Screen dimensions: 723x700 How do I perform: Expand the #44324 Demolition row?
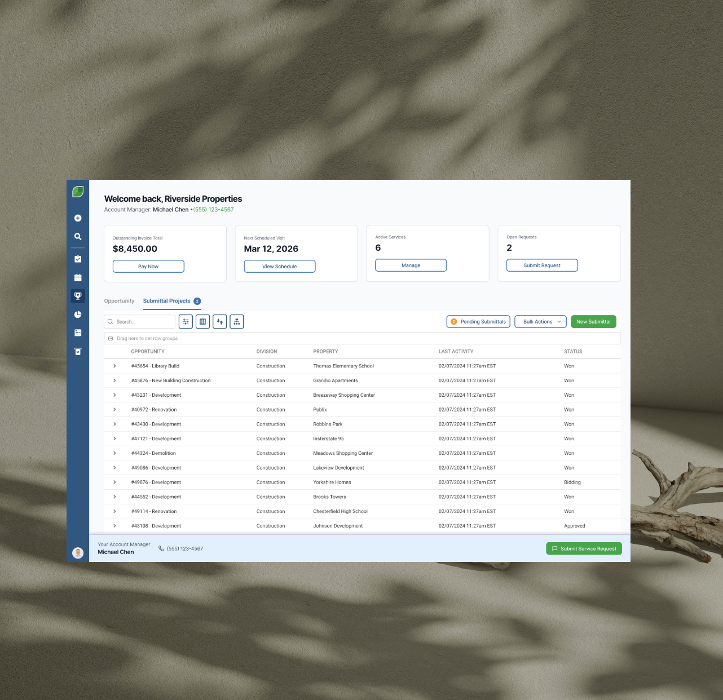tap(114, 453)
